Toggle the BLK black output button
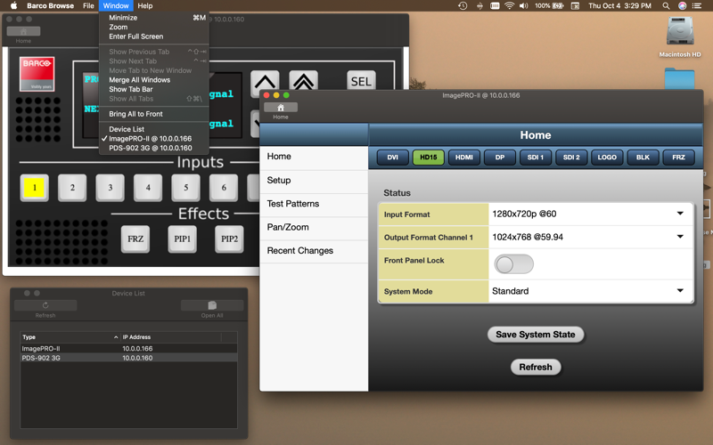The width and height of the screenshot is (713, 445). [643, 158]
